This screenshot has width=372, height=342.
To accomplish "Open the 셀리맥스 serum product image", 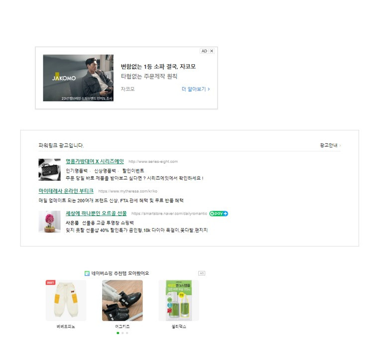I will click(x=179, y=301).
